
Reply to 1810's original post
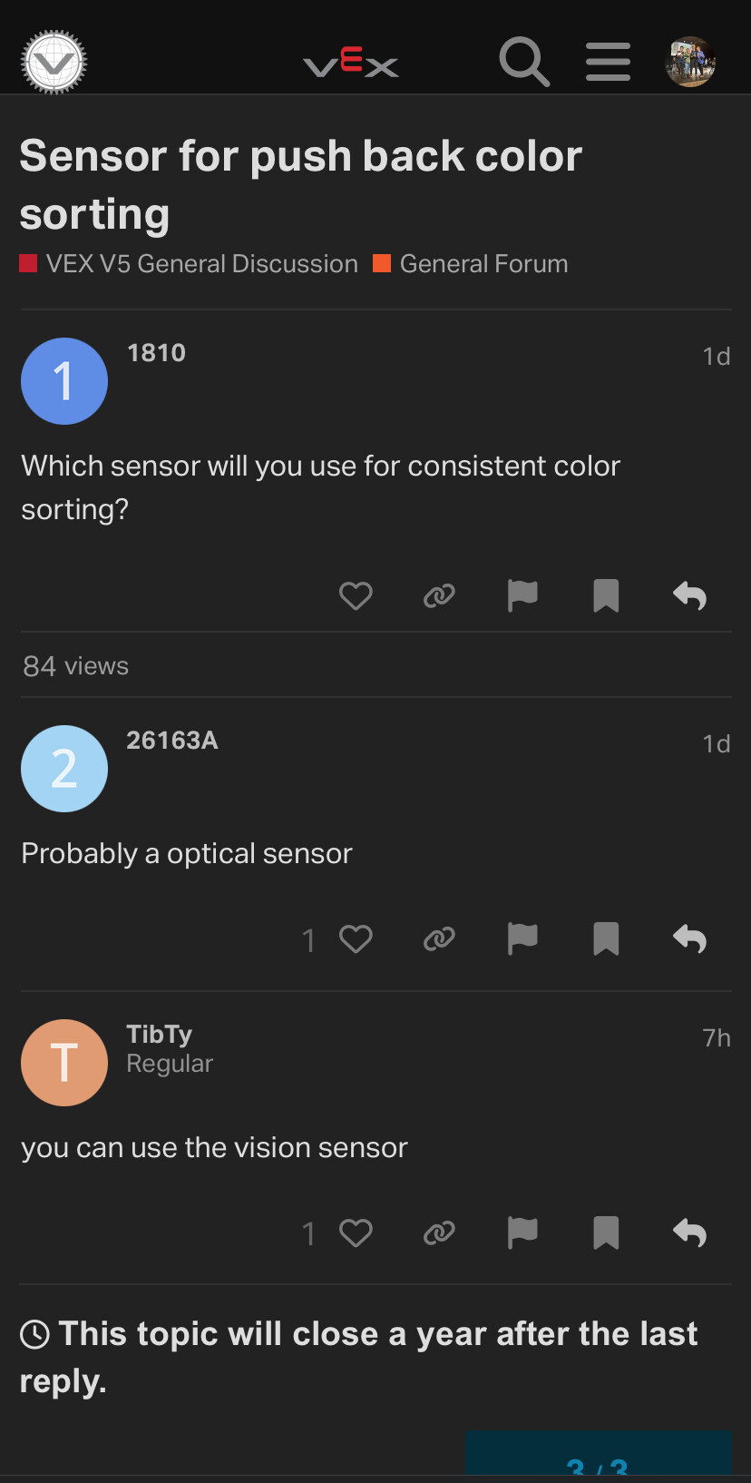[x=689, y=596]
